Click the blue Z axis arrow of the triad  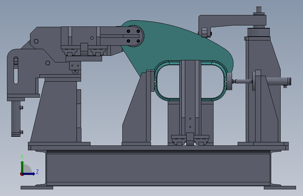(29, 174)
